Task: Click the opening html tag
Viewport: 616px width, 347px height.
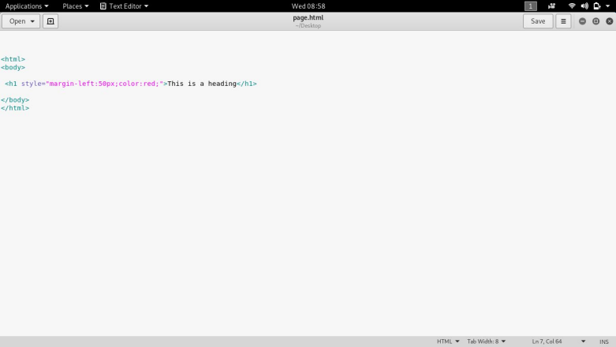Action: [x=13, y=59]
